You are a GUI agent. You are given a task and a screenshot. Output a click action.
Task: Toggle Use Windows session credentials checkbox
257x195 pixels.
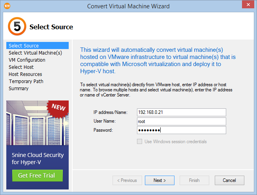(x=139, y=142)
